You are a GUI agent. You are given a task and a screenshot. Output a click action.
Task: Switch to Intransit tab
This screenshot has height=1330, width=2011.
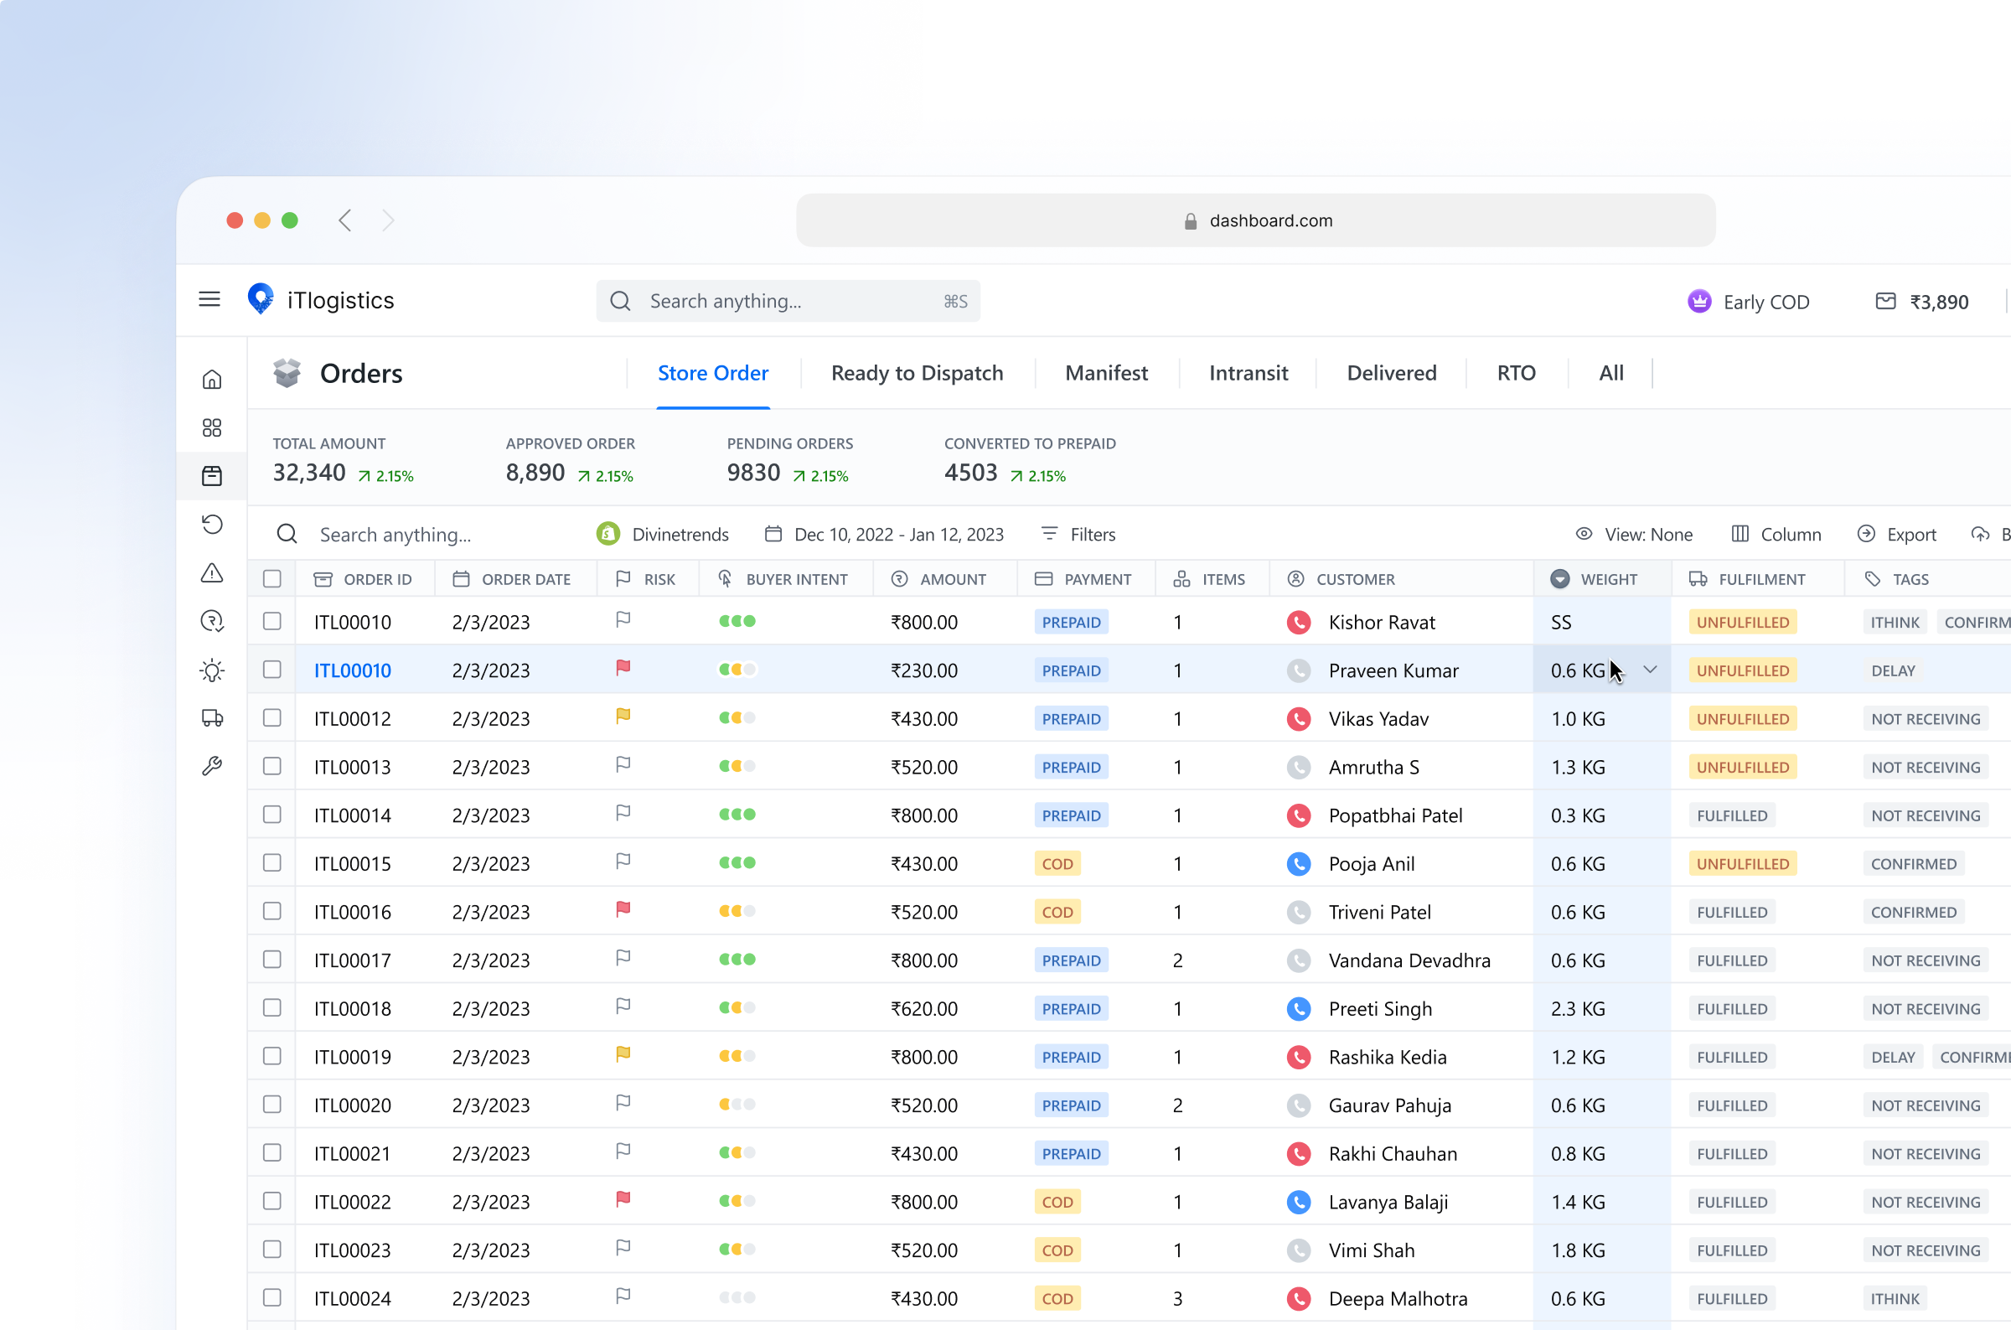[x=1248, y=373]
